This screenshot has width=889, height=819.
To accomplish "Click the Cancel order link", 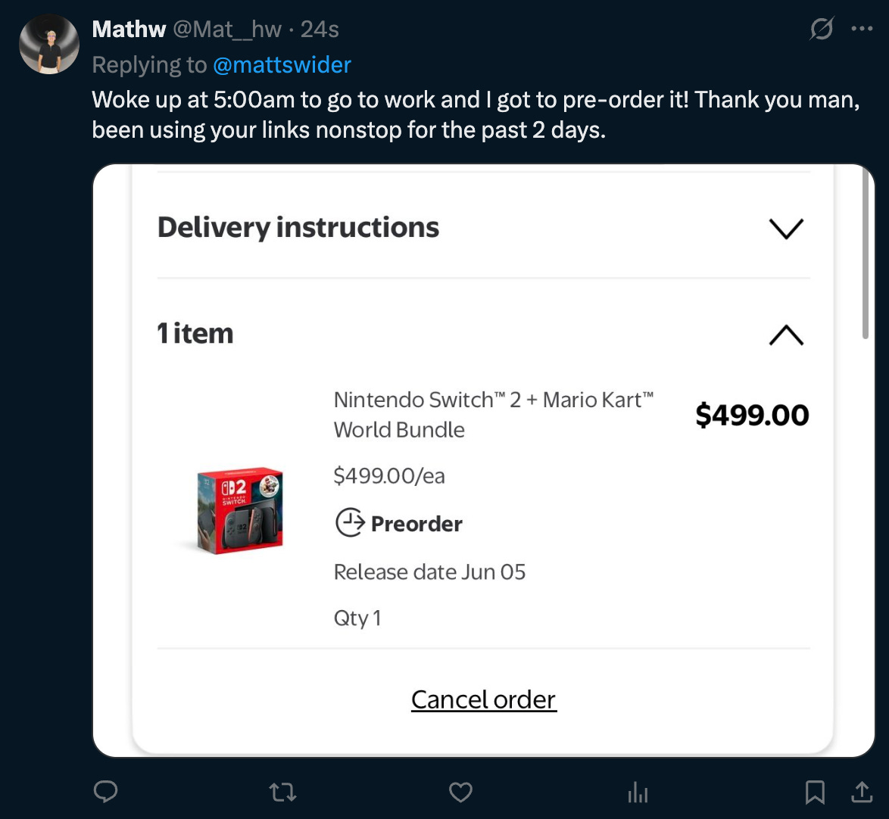I will click(483, 699).
